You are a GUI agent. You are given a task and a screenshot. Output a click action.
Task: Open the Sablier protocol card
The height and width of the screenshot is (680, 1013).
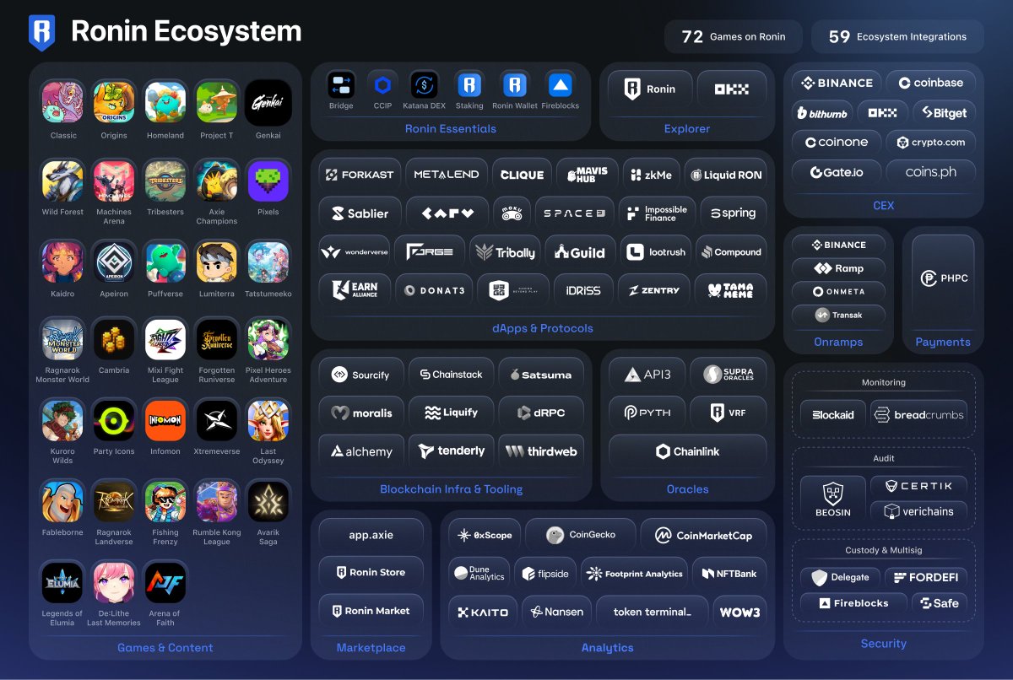pos(360,213)
